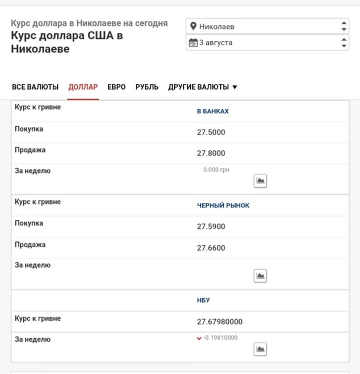Open the weekly chart for black market rates

click(260, 276)
